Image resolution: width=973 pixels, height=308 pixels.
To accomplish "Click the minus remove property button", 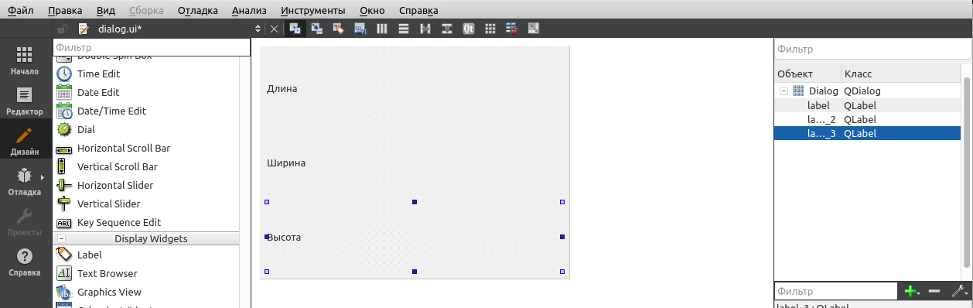I will coord(934,292).
